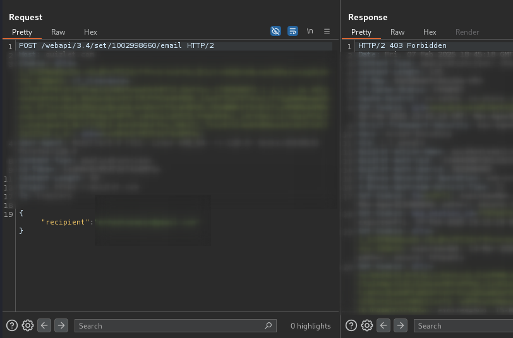The height and width of the screenshot is (338, 513).
Task: Switch to Hex tab in Request panel
Action: pos(90,32)
